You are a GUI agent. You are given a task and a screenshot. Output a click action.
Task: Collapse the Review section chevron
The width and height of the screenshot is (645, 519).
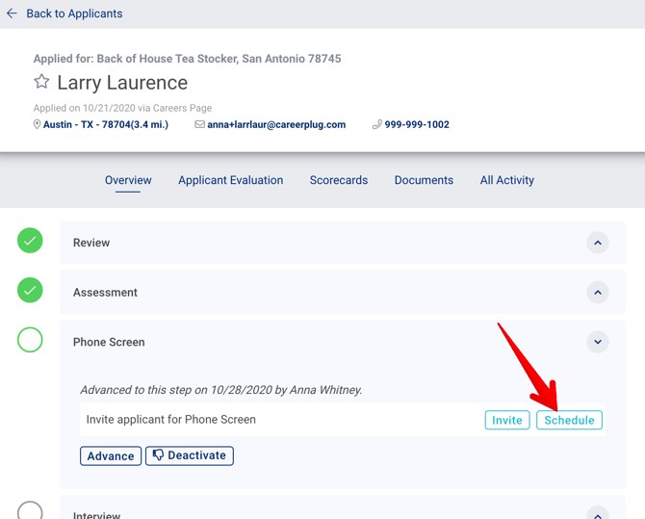[598, 243]
